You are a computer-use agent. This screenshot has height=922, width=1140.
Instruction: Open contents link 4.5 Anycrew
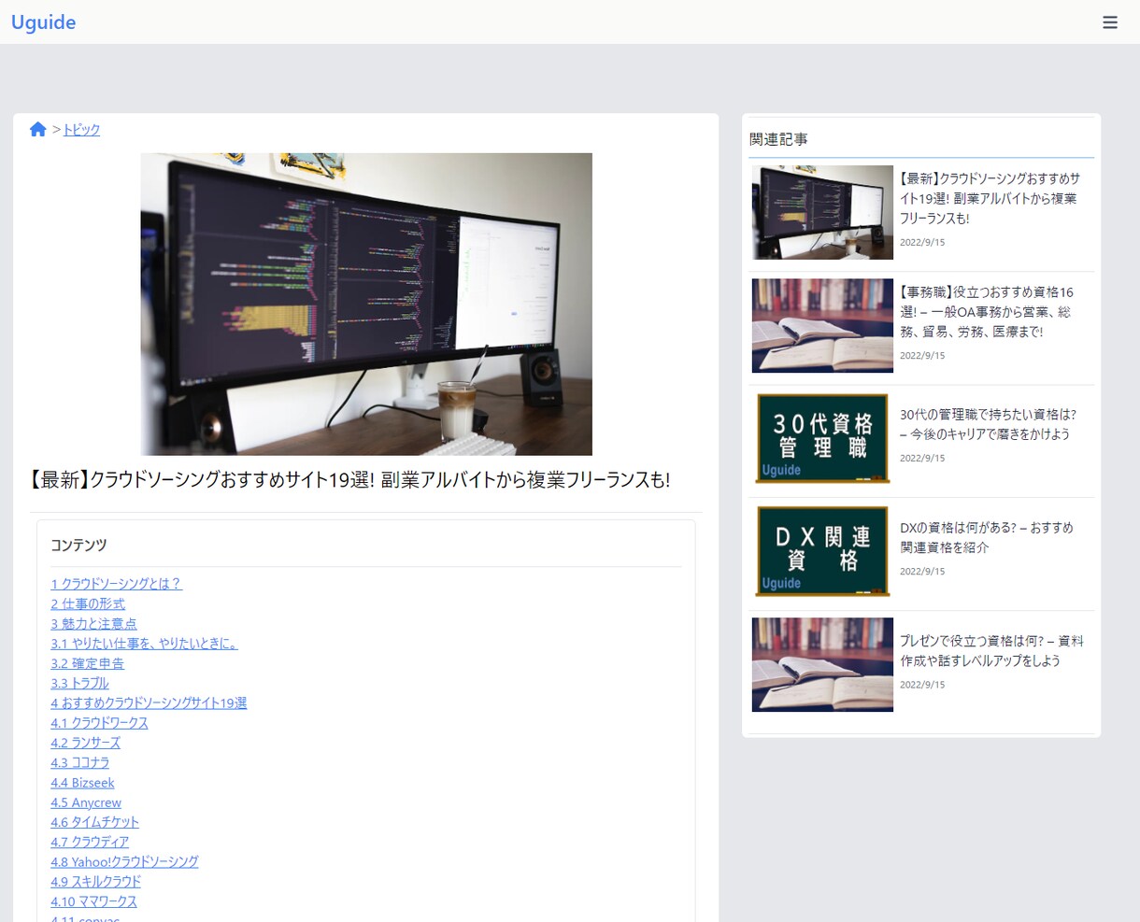pyautogui.click(x=86, y=802)
